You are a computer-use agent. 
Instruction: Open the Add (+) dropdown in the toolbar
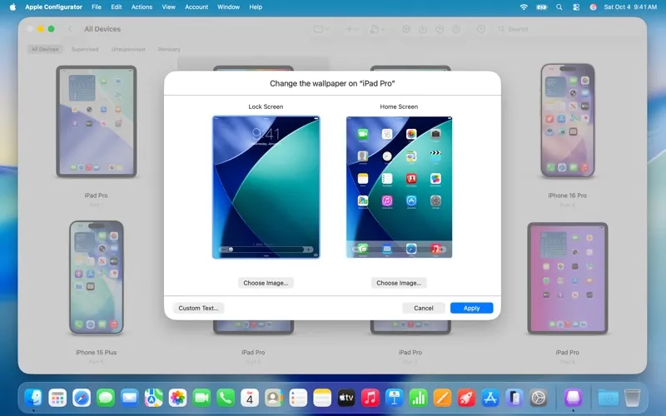click(x=351, y=29)
